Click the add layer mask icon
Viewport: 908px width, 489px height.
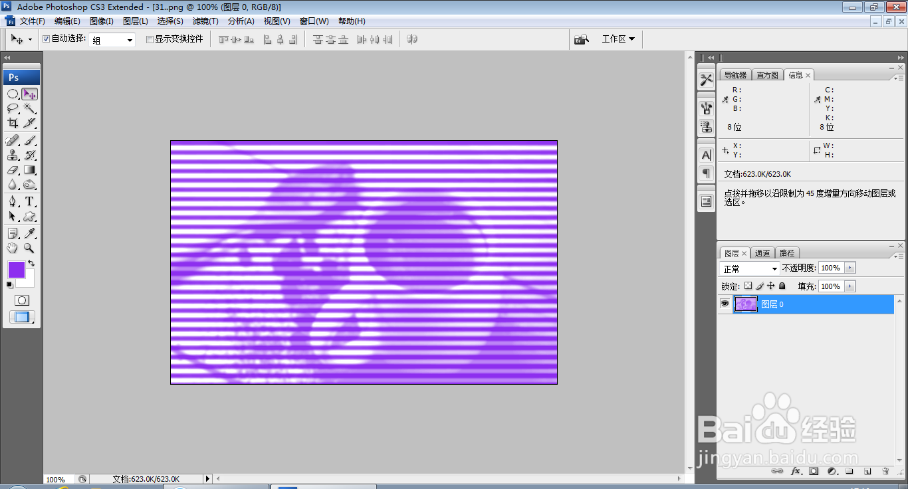pyautogui.click(x=814, y=471)
